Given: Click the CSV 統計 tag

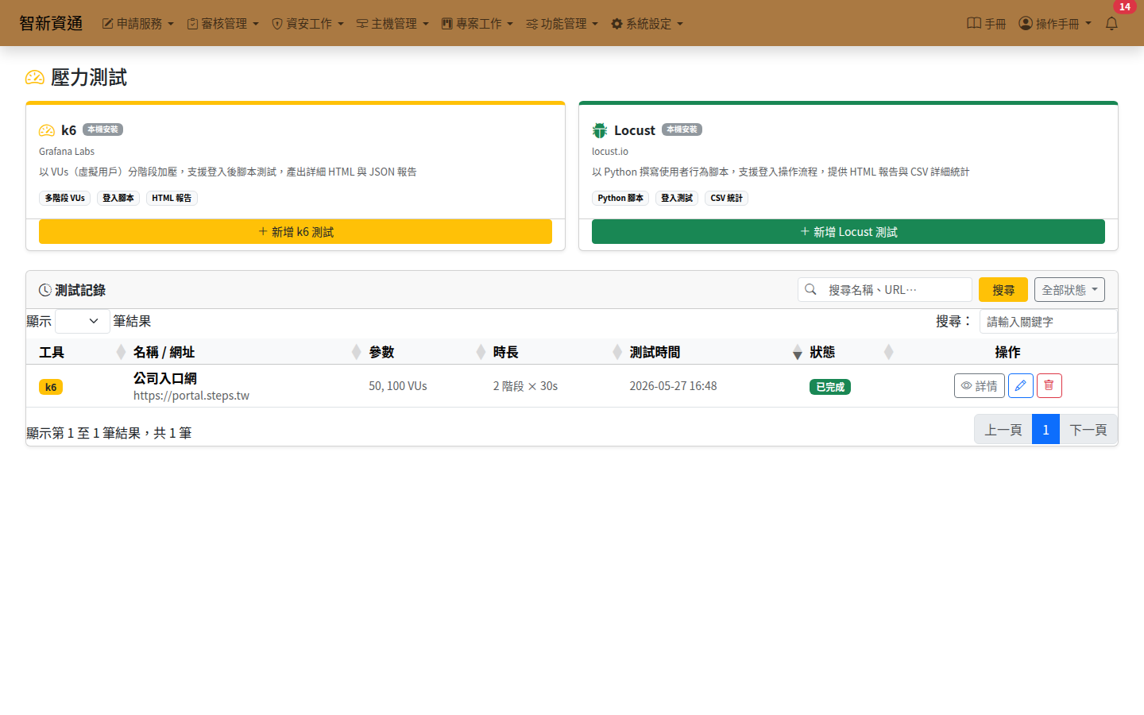Looking at the screenshot, I should (726, 198).
